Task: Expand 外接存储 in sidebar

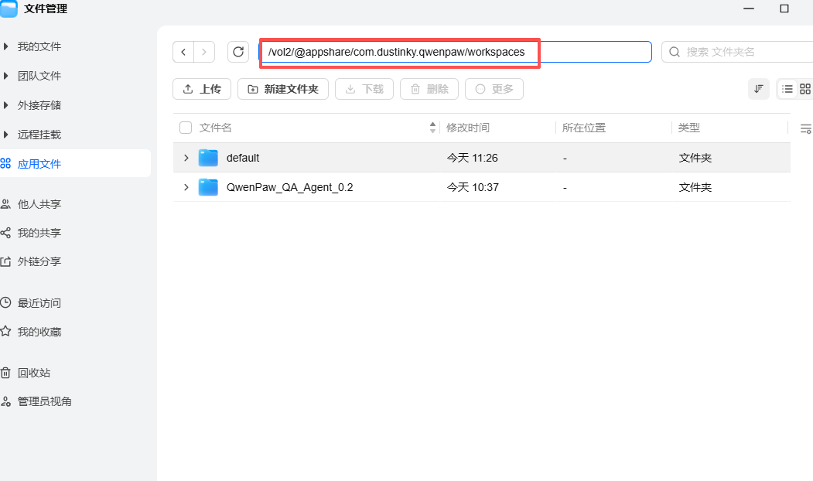Action: click(x=5, y=105)
